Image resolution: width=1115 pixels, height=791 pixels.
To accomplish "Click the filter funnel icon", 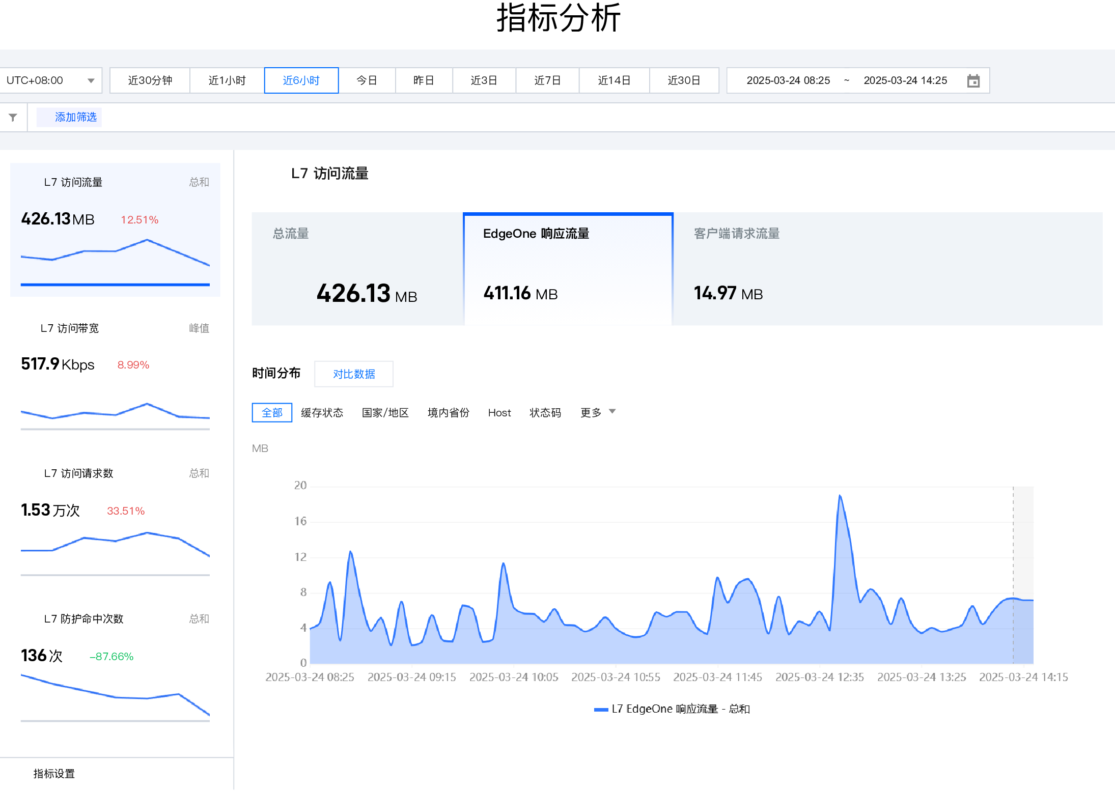I will pyautogui.click(x=13, y=117).
